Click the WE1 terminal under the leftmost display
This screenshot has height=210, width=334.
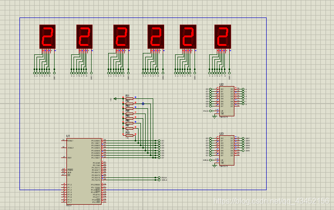[x=54, y=73]
